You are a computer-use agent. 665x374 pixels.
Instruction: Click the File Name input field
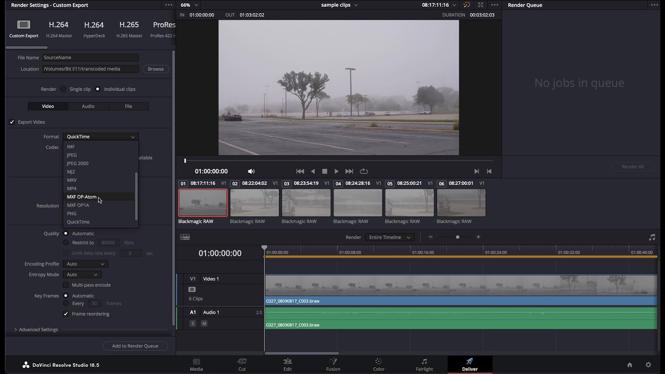click(x=90, y=58)
